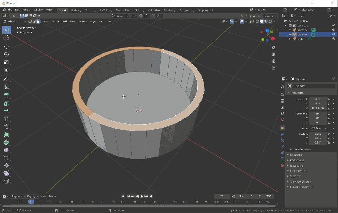This screenshot has height=213, width=338.
Task: Select the Spin tool
Action: (6, 142)
